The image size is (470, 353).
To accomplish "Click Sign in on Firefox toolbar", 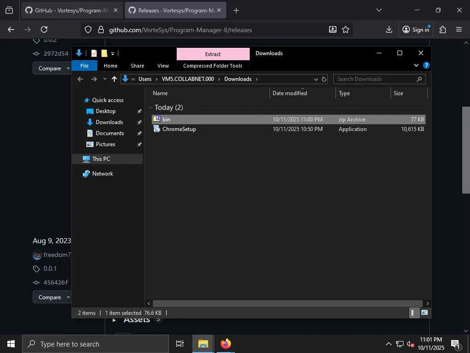I will coord(416,29).
